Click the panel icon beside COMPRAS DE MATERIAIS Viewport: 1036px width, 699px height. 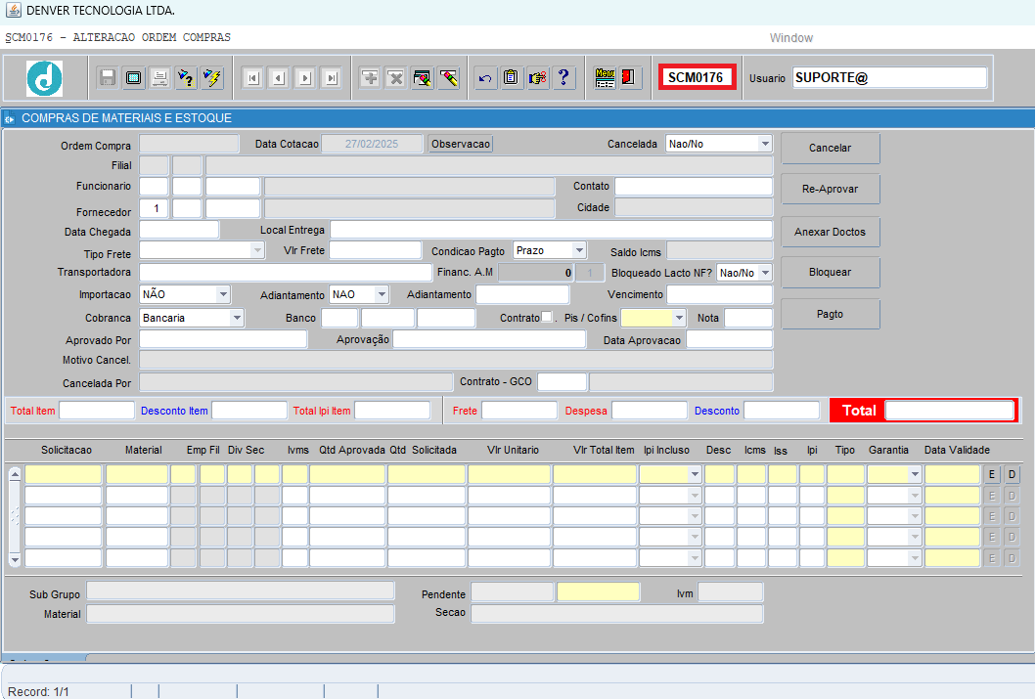(x=9, y=119)
